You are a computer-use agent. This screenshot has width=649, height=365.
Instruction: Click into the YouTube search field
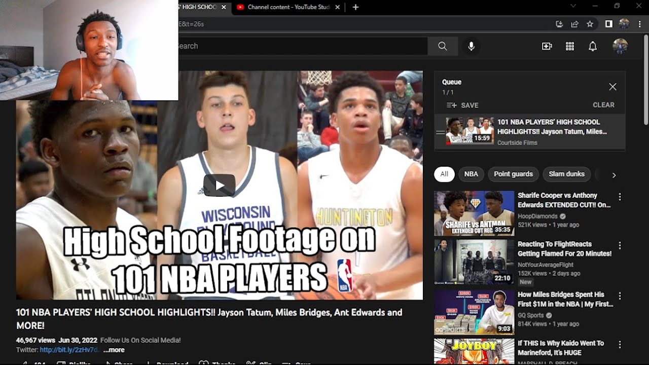[302, 46]
